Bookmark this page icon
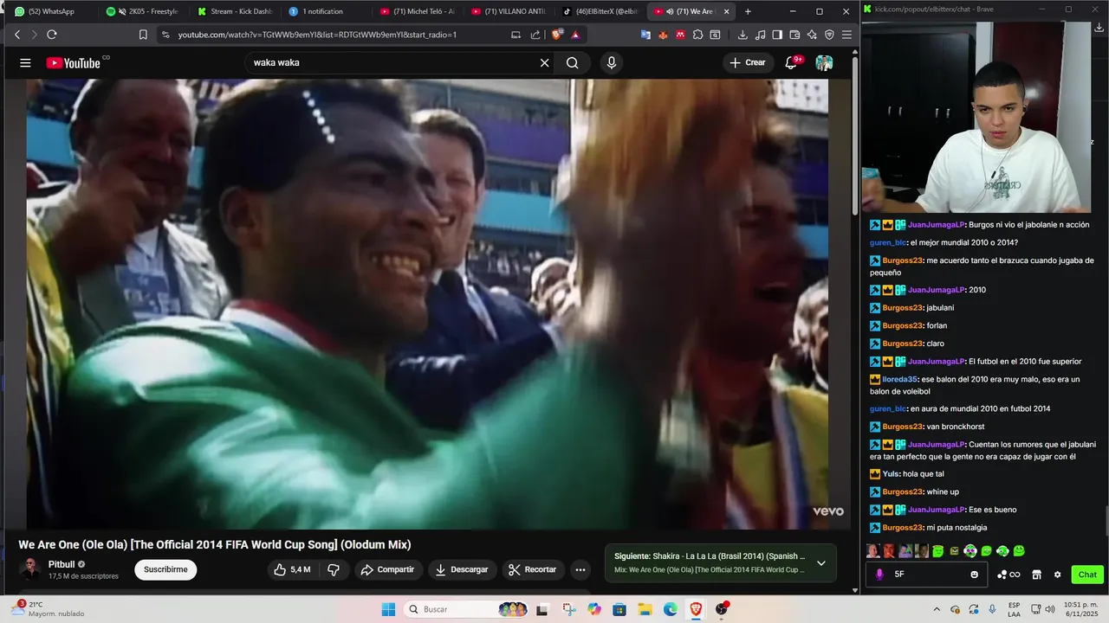Viewport: 1109px width, 623px height. [x=143, y=35]
